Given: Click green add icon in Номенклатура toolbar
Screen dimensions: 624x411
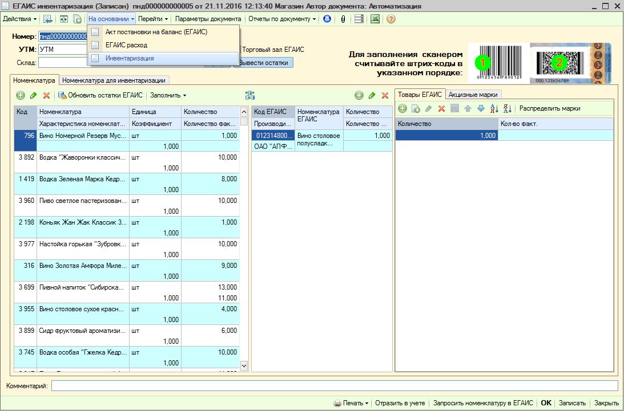Looking at the screenshot, I should (x=21, y=95).
